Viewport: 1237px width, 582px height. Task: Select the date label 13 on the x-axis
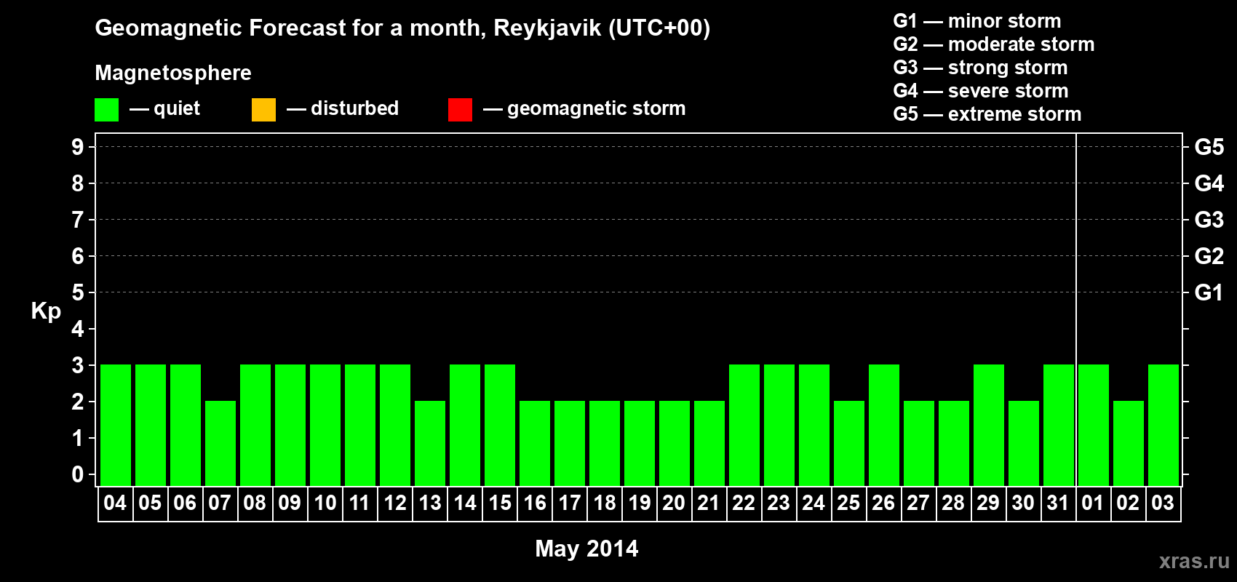pyautogui.click(x=430, y=503)
